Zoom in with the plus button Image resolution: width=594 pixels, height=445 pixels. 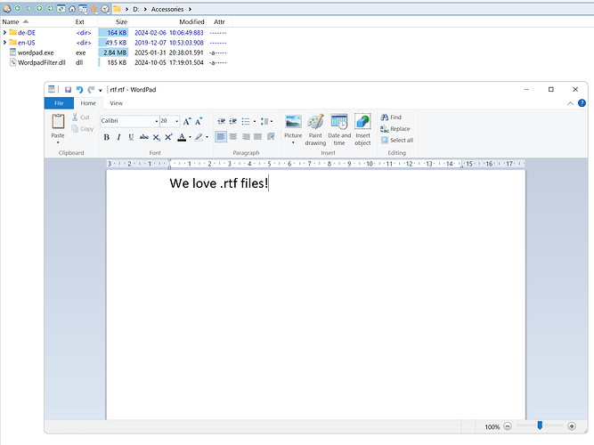572,426
